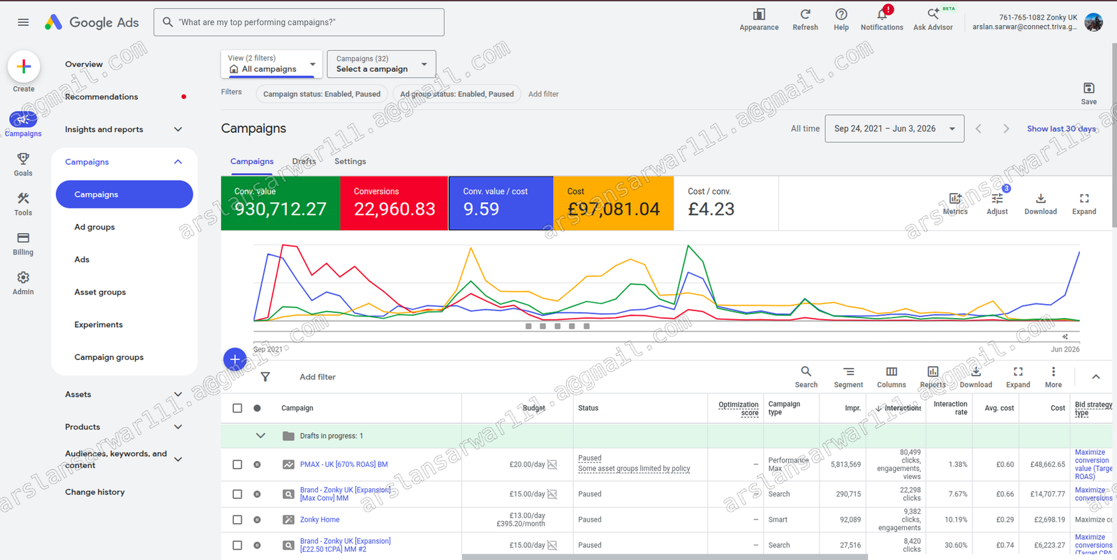Open Billing in the sidebar
Image resolution: width=1117 pixels, height=560 pixels.
coord(23,244)
